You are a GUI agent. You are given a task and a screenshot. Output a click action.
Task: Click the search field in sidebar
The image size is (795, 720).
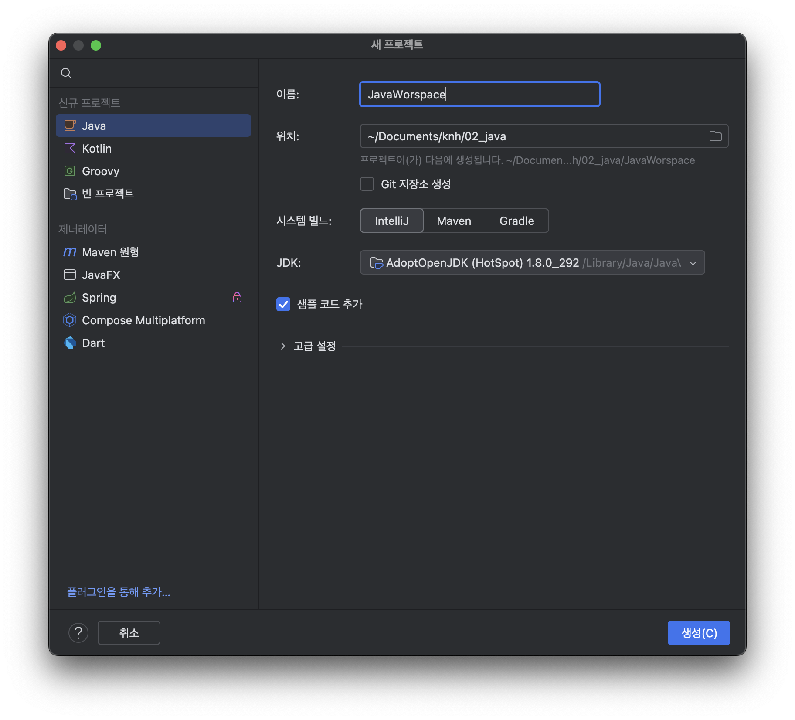pos(153,73)
